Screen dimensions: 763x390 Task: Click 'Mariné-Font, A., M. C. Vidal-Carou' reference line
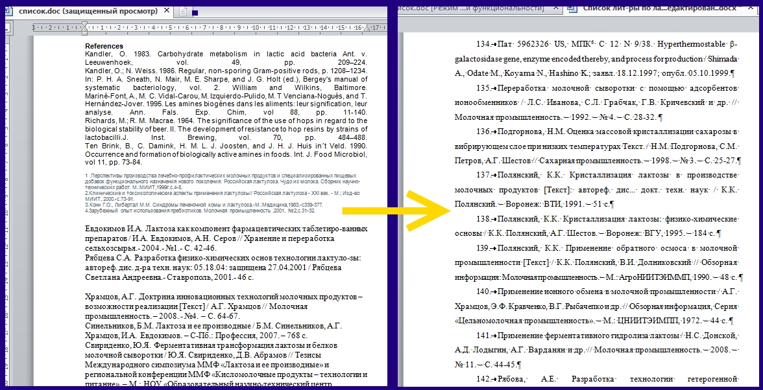point(226,96)
